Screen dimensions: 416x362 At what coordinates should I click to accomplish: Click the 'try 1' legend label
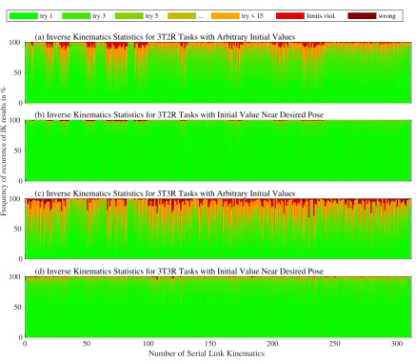click(x=47, y=16)
